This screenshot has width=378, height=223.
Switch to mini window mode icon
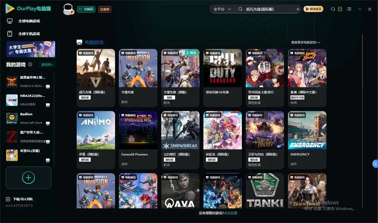[340, 9]
